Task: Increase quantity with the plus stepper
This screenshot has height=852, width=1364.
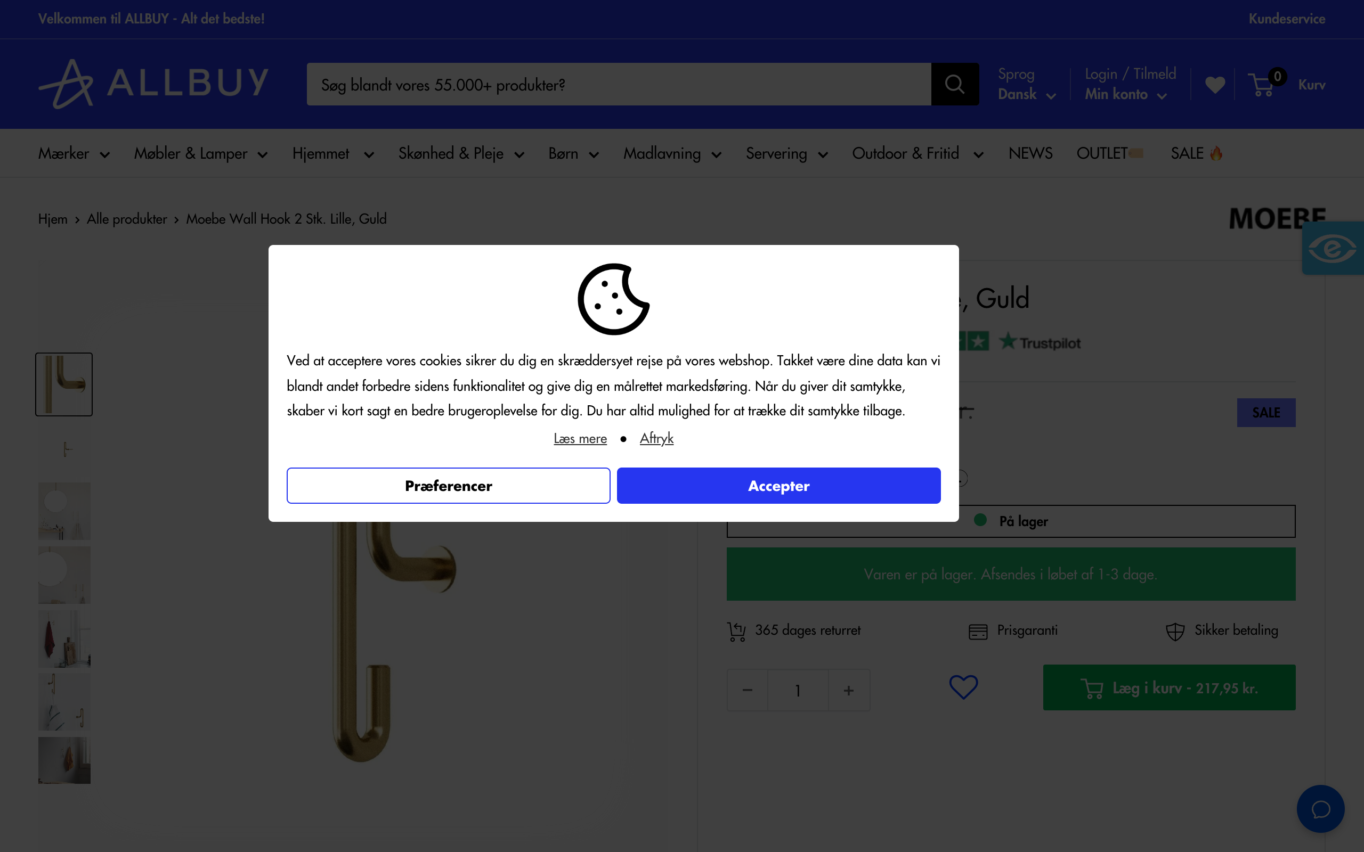Action: pos(848,690)
